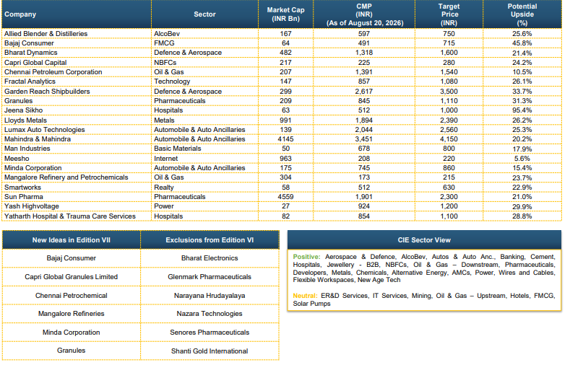
Task: Click Fractal Analytics company name
Action: pos(30,82)
